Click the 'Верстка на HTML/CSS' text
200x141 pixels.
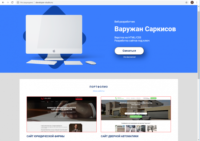(x=128, y=38)
